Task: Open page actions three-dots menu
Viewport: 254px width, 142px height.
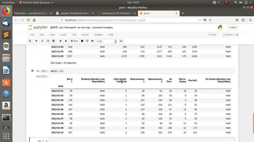Action: tap(200, 20)
